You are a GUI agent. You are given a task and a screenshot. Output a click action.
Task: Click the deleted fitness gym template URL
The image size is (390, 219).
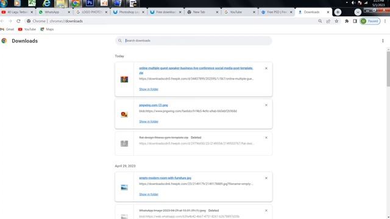click(x=196, y=144)
